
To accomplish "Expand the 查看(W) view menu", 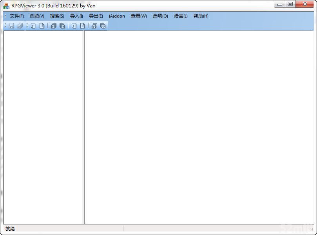I will pos(139,16).
